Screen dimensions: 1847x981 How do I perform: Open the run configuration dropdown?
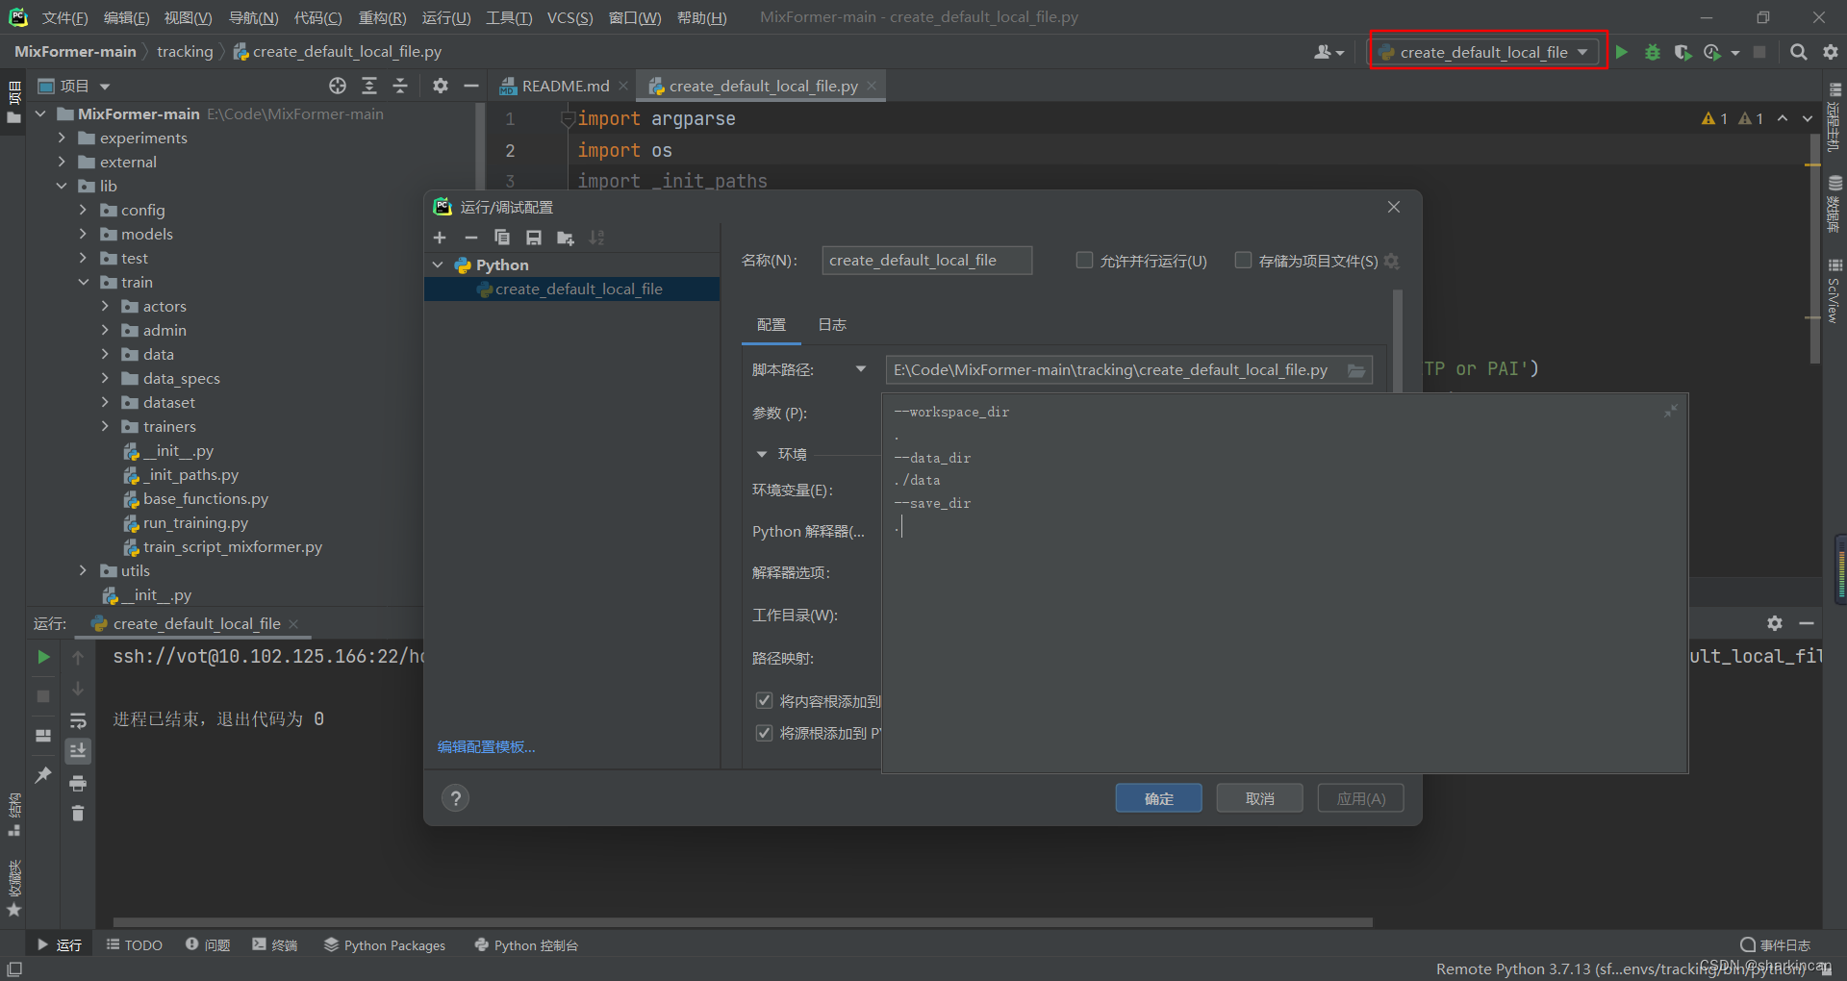tap(1583, 52)
